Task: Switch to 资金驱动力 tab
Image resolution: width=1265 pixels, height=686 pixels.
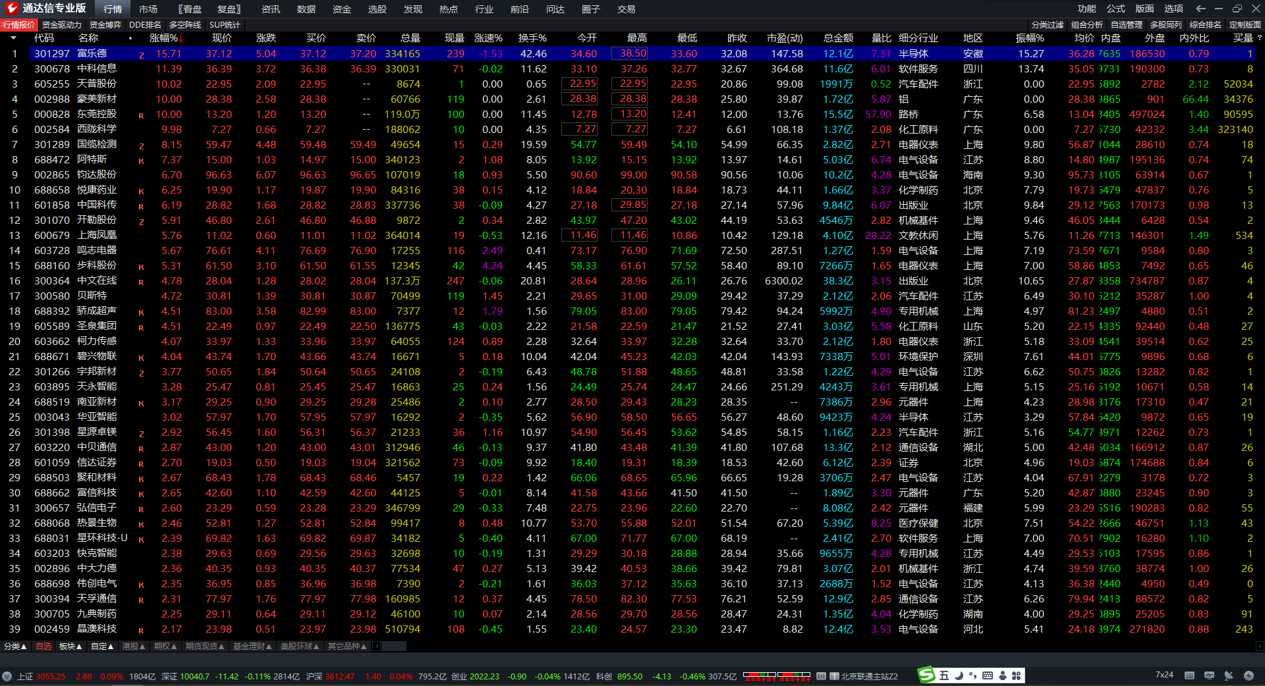Action: click(x=62, y=25)
